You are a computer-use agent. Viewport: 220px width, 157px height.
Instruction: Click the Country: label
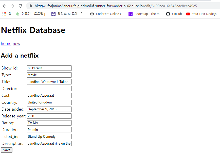click(x=9, y=102)
